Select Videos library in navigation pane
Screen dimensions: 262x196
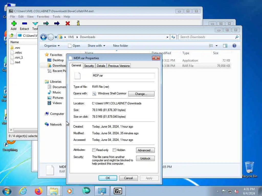pyautogui.click(x=55, y=103)
